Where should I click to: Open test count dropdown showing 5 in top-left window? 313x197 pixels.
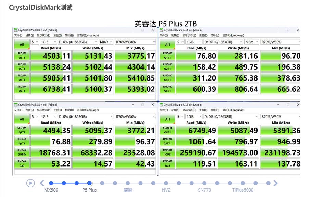[35, 42]
